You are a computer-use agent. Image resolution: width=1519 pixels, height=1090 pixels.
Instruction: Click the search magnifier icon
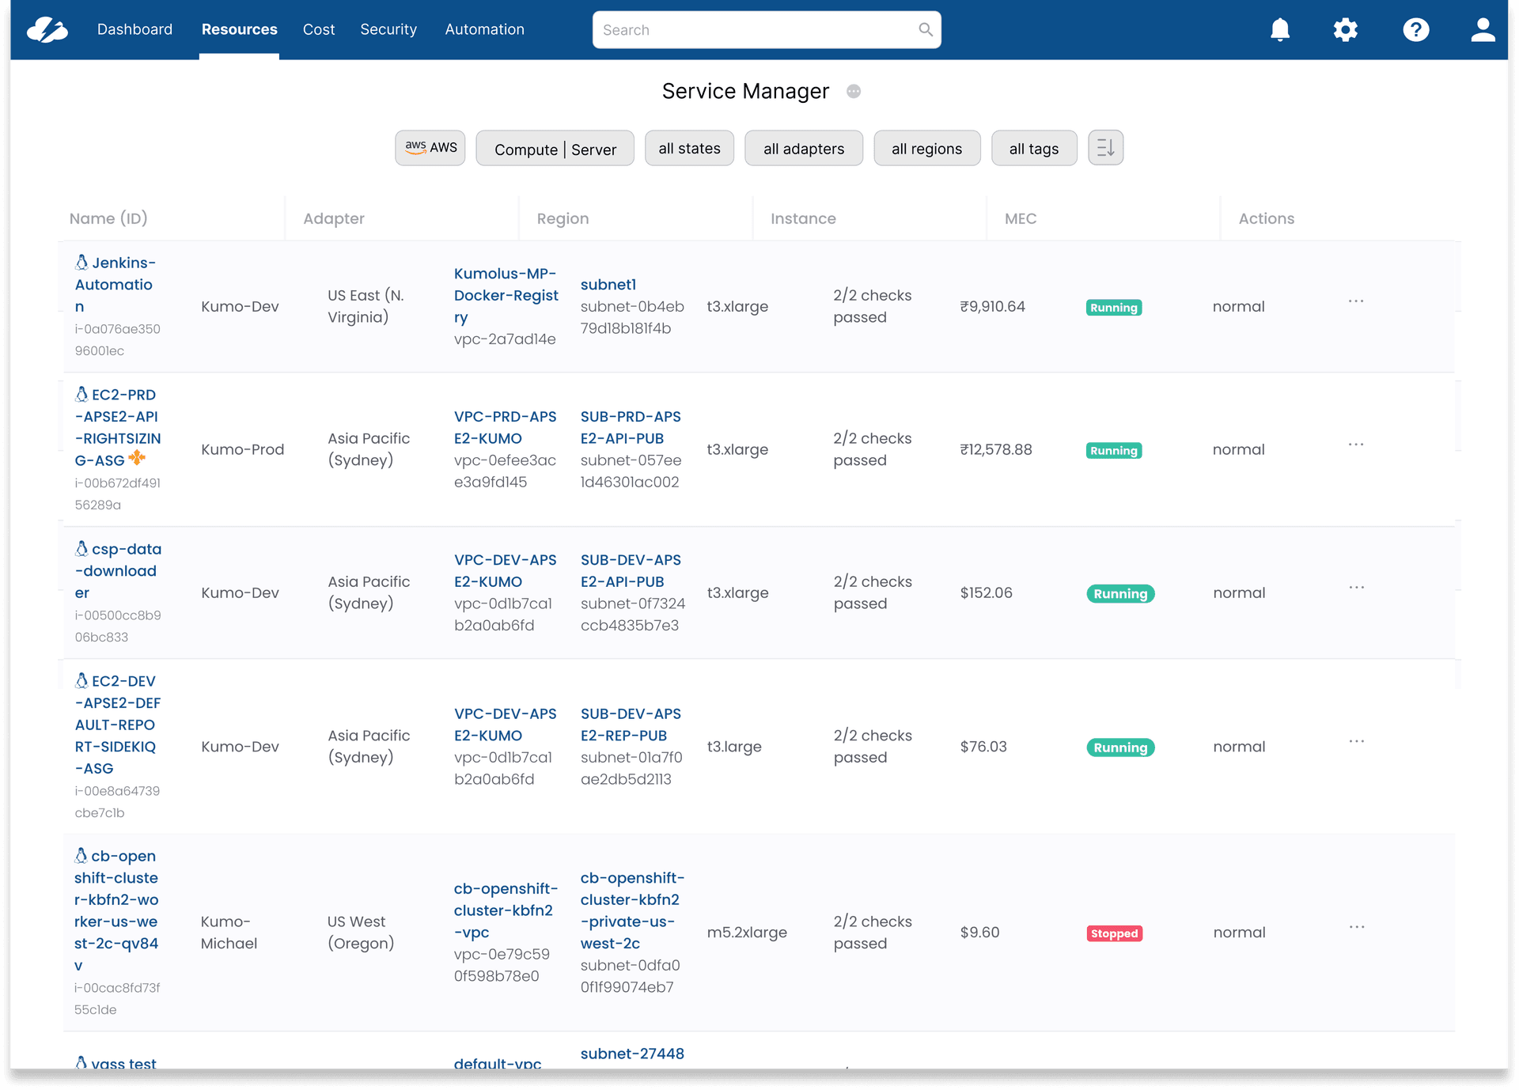point(926,29)
